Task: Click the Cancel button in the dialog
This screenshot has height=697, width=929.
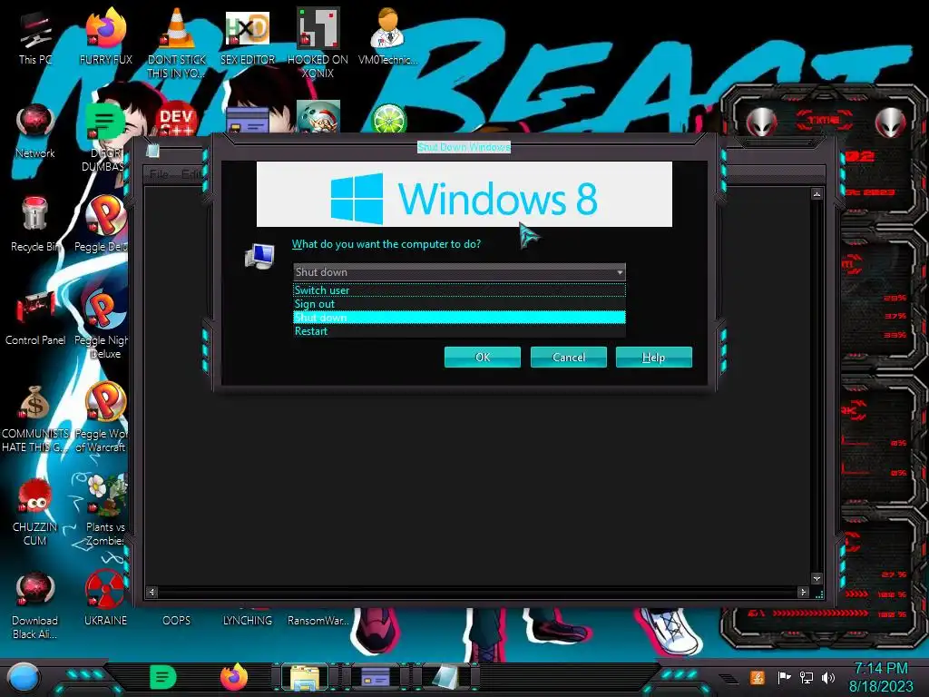Action: tap(568, 357)
